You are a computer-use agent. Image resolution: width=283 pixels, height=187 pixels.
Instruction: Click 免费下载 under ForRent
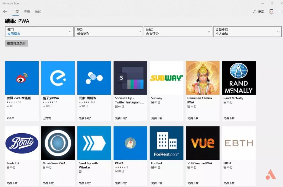(x=157, y=183)
